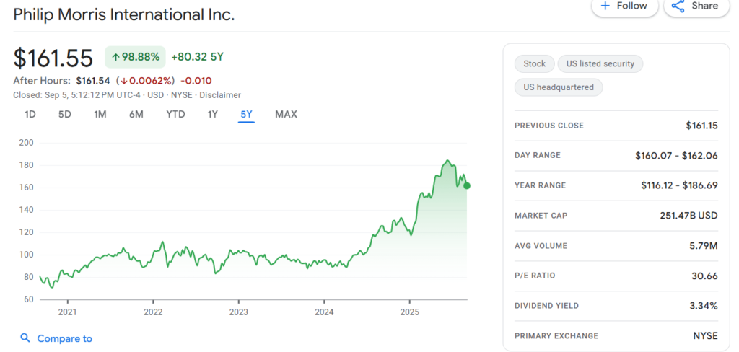Click the NYSE primary exchange value
This screenshot has height=352, width=739.
point(706,335)
